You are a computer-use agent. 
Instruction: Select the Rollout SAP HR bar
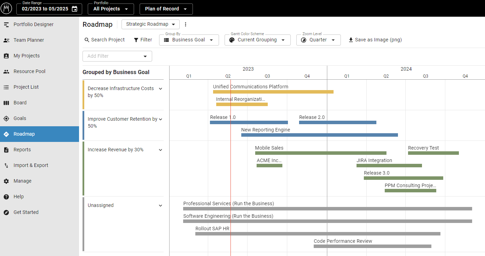(x=318, y=234)
